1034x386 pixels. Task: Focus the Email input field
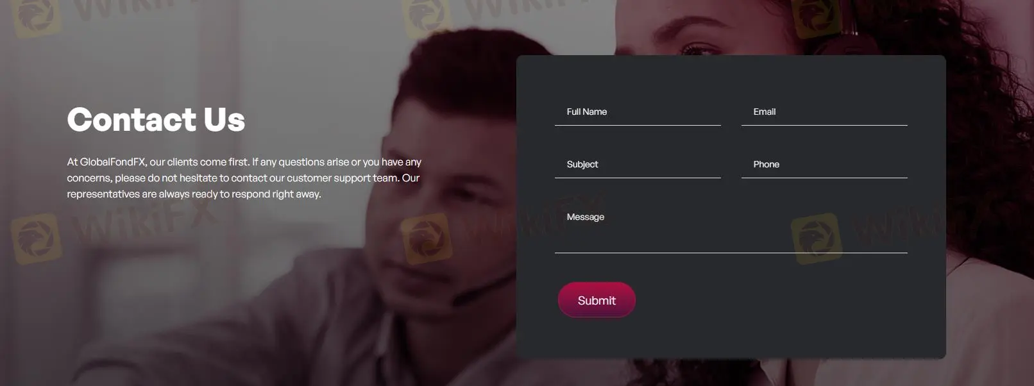point(824,112)
